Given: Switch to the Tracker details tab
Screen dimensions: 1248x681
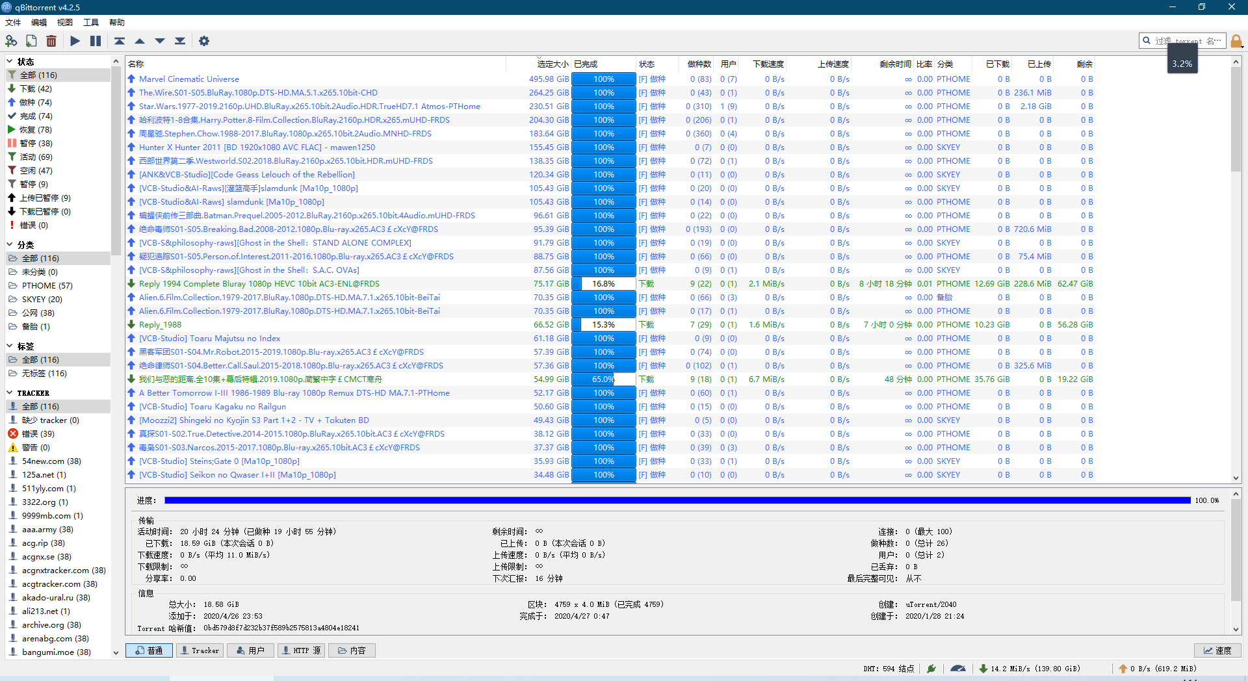Looking at the screenshot, I should click(200, 650).
